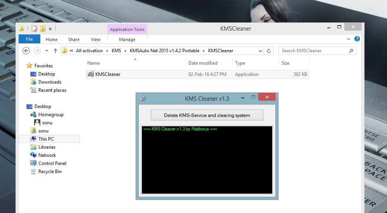Click the KMSCleaner breadcrumb segment
This screenshot has width=387, height=213.
[221, 50]
